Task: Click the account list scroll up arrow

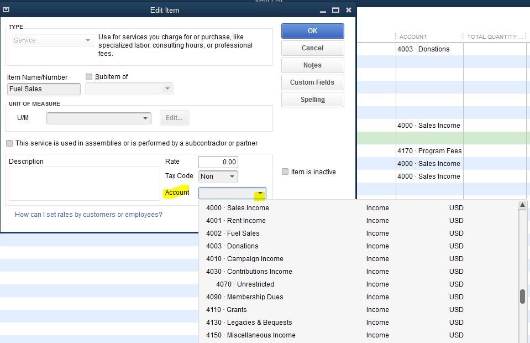Action: tap(522, 205)
